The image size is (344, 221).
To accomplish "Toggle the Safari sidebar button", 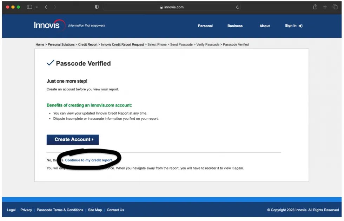I will point(29,7).
